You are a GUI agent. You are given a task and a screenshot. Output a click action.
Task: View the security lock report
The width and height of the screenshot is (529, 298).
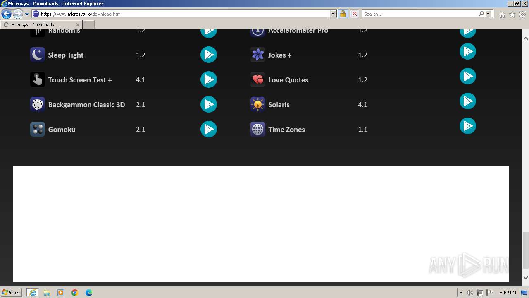343,14
